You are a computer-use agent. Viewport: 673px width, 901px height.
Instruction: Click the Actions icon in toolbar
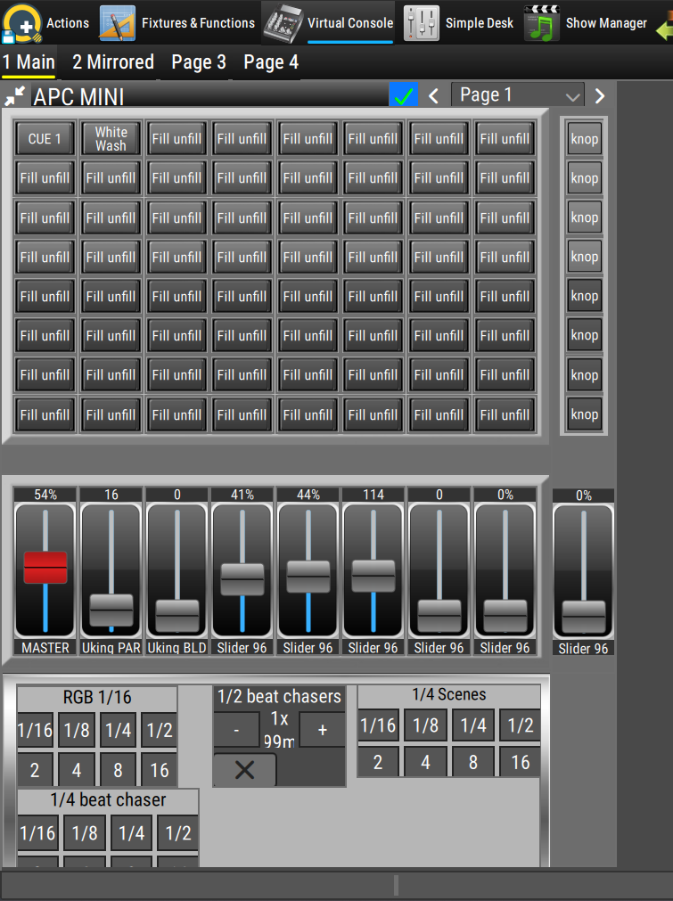point(22,23)
